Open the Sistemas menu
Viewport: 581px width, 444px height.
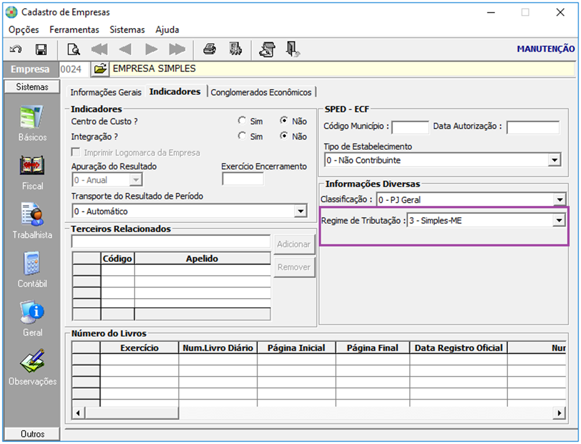(127, 30)
